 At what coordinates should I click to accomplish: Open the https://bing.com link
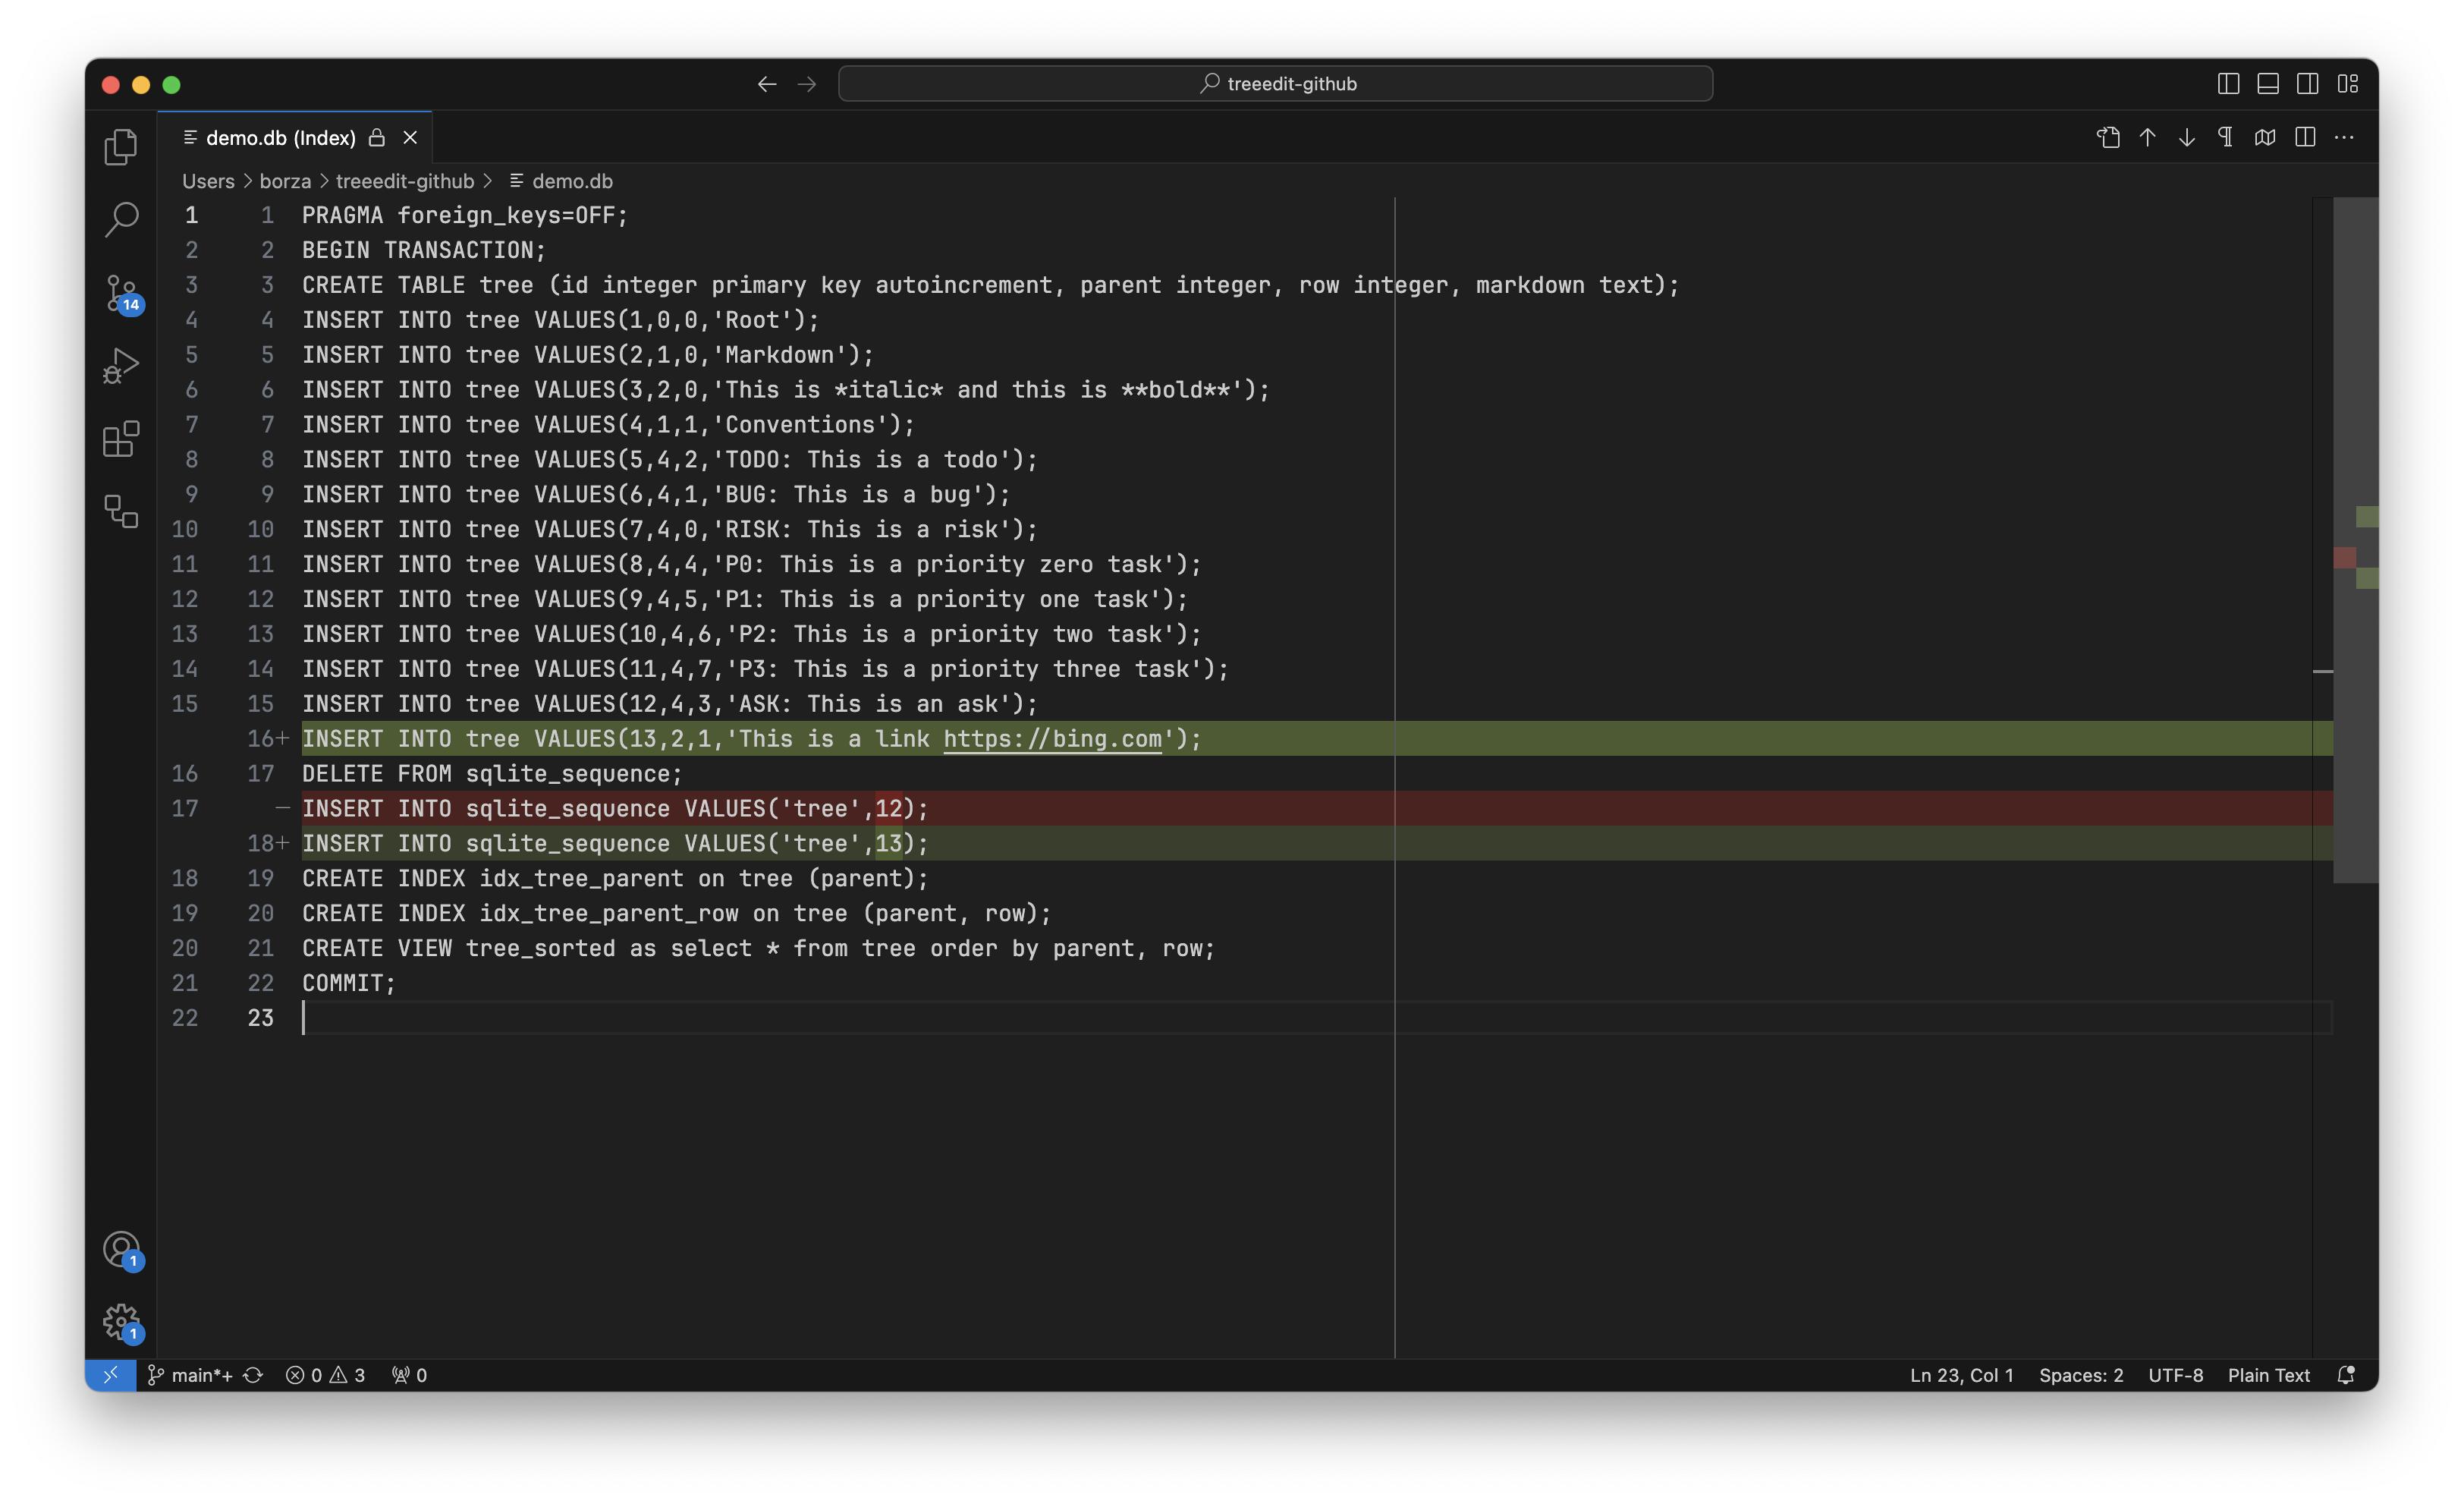point(1054,739)
